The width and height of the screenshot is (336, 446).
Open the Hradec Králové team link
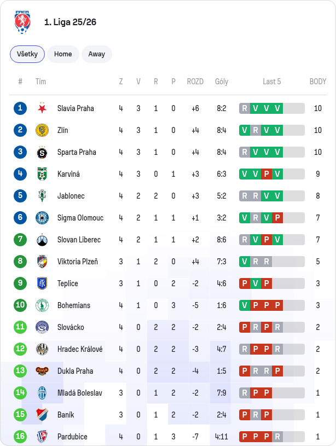coord(80,349)
